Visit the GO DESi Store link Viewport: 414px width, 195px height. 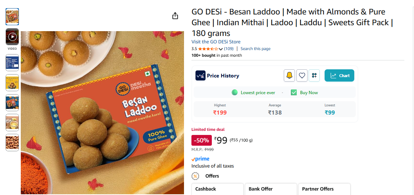(x=216, y=42)
